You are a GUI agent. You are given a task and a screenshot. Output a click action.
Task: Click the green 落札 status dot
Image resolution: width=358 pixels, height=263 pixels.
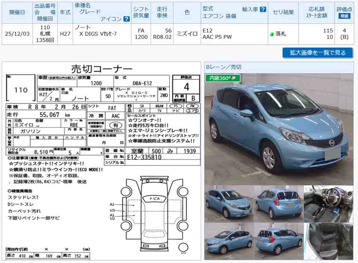coord(272,34)
